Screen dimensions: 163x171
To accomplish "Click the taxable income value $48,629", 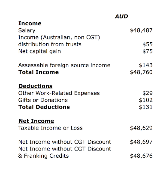I will (x=141, y=128).
